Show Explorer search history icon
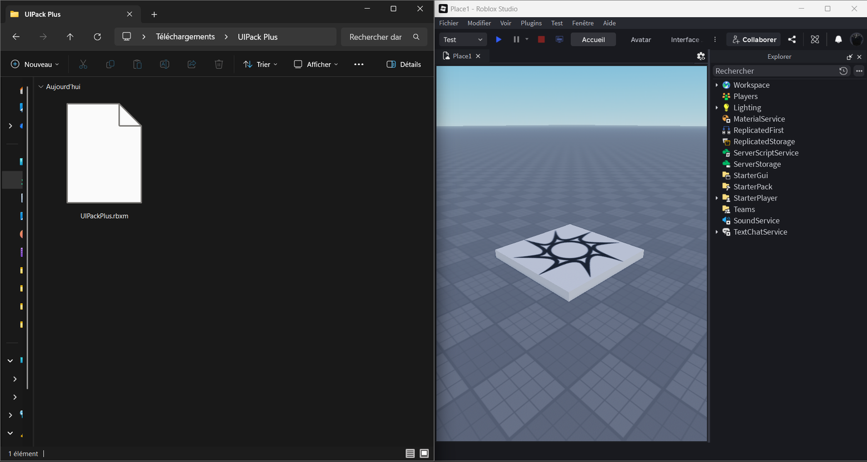Screen dimensions: 867x462 (843, 71)
